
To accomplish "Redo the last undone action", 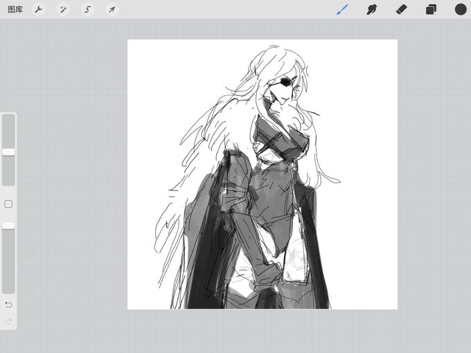I will [8, 321].
